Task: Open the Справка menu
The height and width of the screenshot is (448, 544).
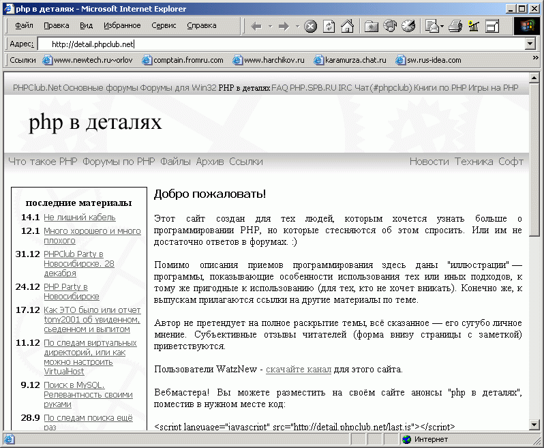Action: 202,25
